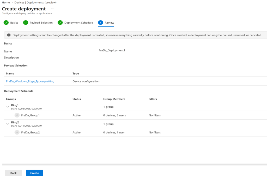Click the Ring1 start date 10/08/2026
267x180 pixels.
tap(27, 109)
